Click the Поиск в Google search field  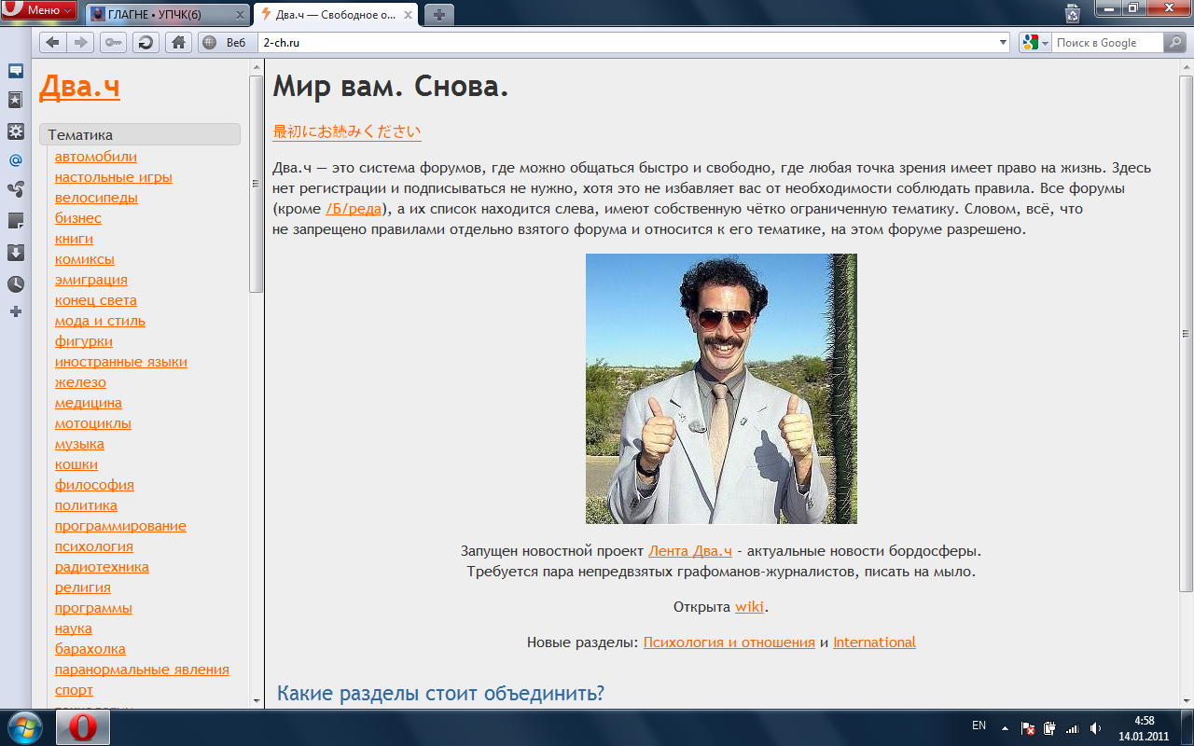[1107, 42]
